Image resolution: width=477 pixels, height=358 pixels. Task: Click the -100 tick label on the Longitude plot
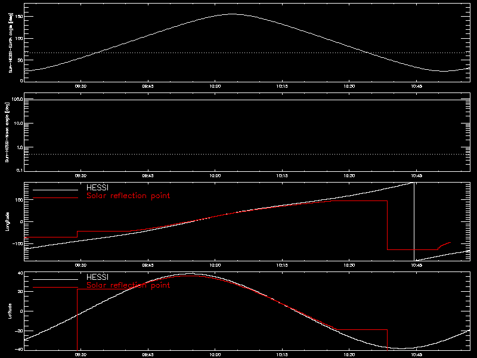click(18, 243)
